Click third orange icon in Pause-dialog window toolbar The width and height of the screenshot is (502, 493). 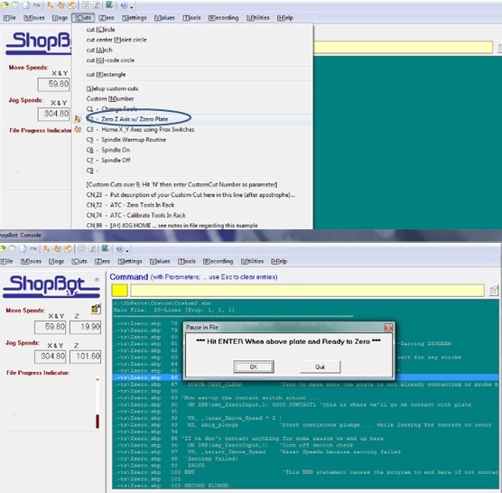click(69, 248)
